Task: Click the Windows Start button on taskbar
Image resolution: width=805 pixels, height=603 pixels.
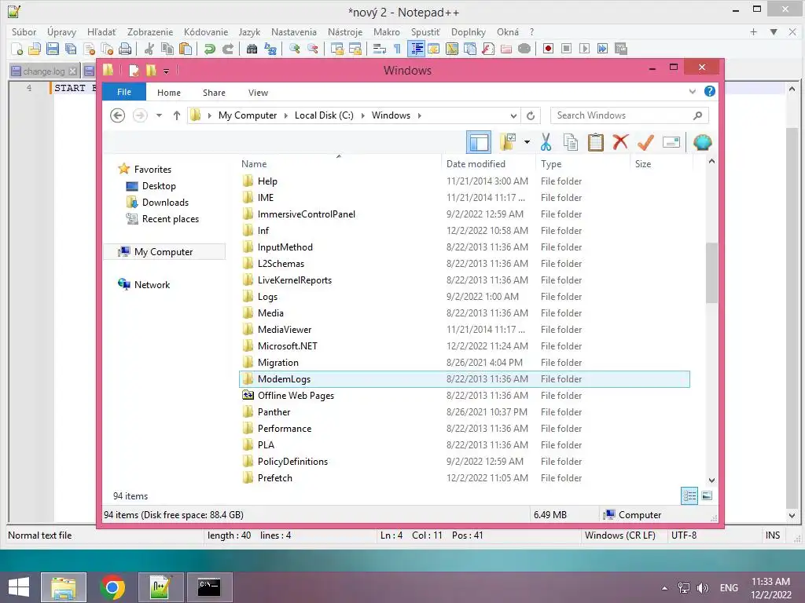Action: pyautogui.click(x=19, y=587)
